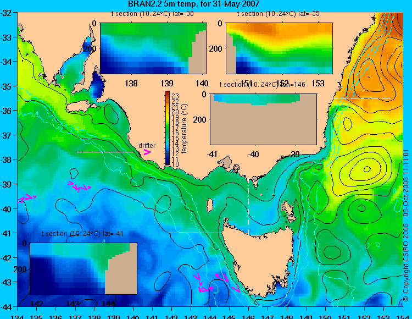Select heading 't section (10..24°C) lat=-41'

point(82,234)
